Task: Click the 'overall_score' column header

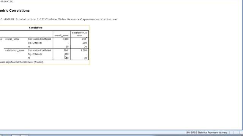Action: [62, 36]
